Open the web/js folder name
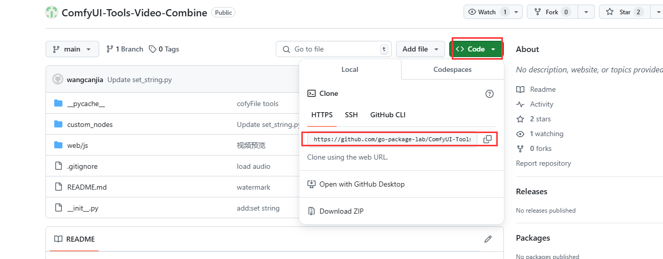 pos(78,145)
